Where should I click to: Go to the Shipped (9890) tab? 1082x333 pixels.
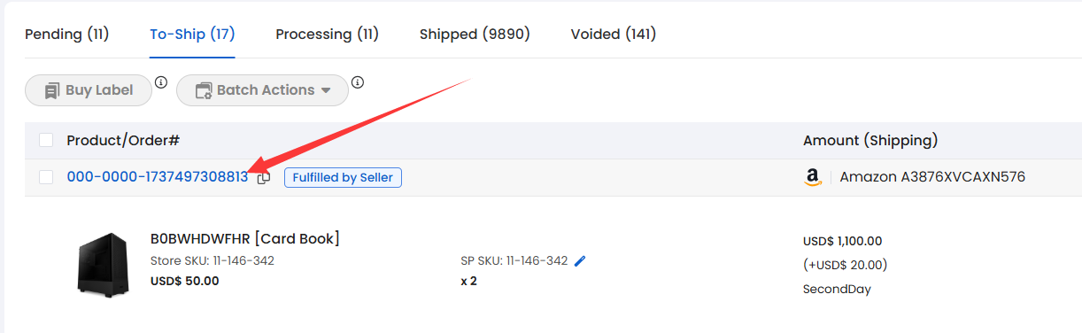point(475,35)
